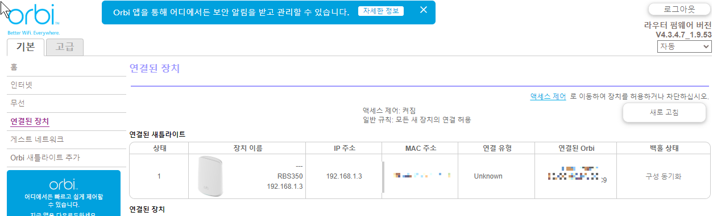Click the RBS350 device name
This screenshot has width=717, height=216.
coord(290,176)
